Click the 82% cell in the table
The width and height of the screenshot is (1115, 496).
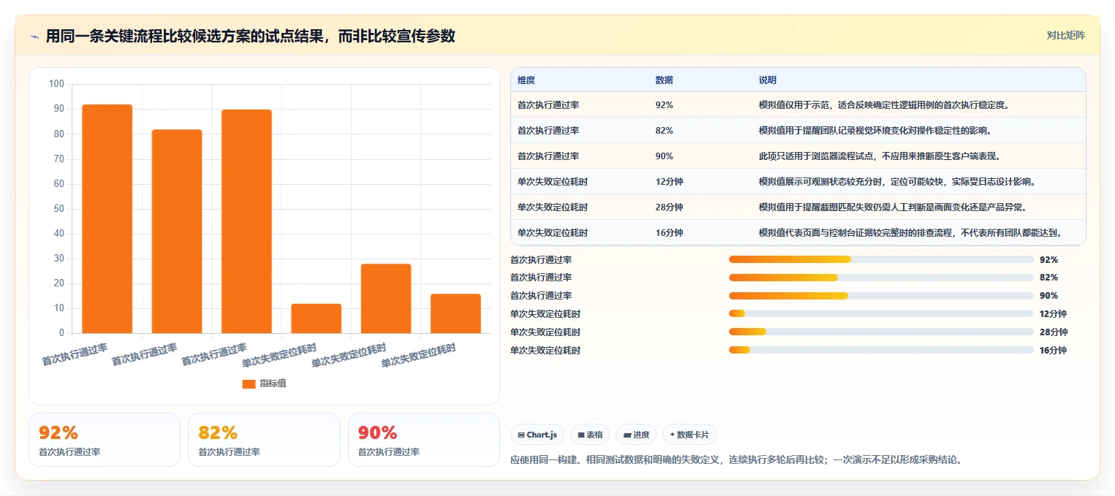coord(665,131)
